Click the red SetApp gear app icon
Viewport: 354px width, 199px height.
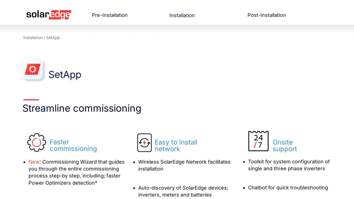tap(33, 70)
